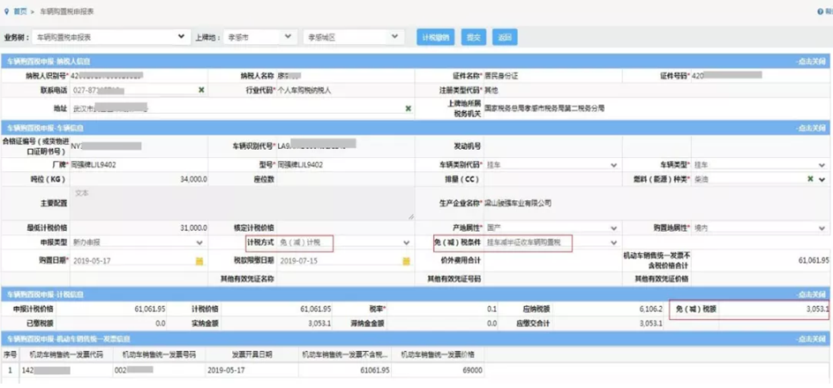Click the 生产企业名称 value 梁山骏强车业有限公司
833x388 pixels.
[x=519, y=204]
